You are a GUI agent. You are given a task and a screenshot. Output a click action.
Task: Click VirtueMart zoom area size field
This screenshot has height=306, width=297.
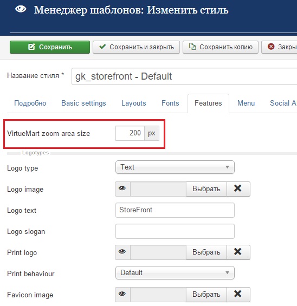click(x=130, y=133)
